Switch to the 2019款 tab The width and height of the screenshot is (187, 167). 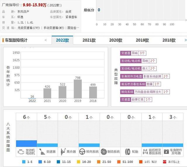click(142, 40)
